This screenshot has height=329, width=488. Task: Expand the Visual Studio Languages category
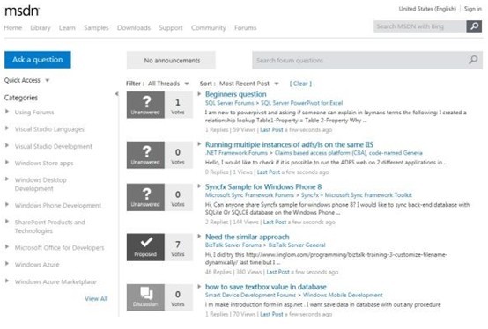point(7,128)
